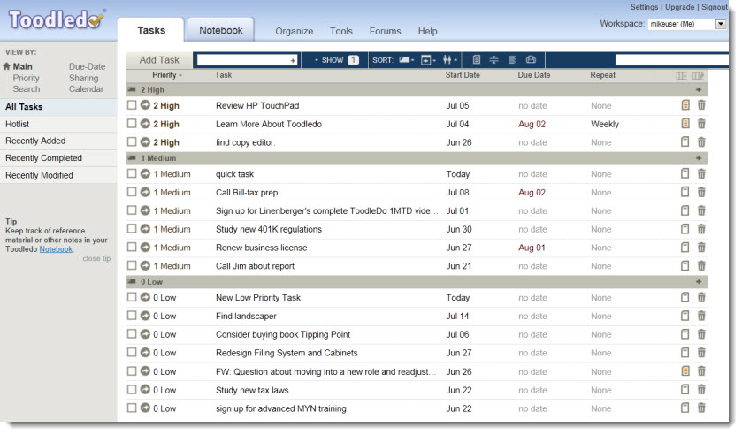The image size is (742, 435).
Task: Open the empty note for Find landscaper
Action: click(x=685, y=317)
